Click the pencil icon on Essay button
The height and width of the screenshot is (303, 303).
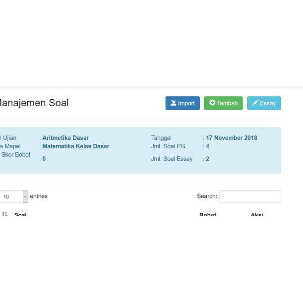pyautogui.click(x=255, y=103)
